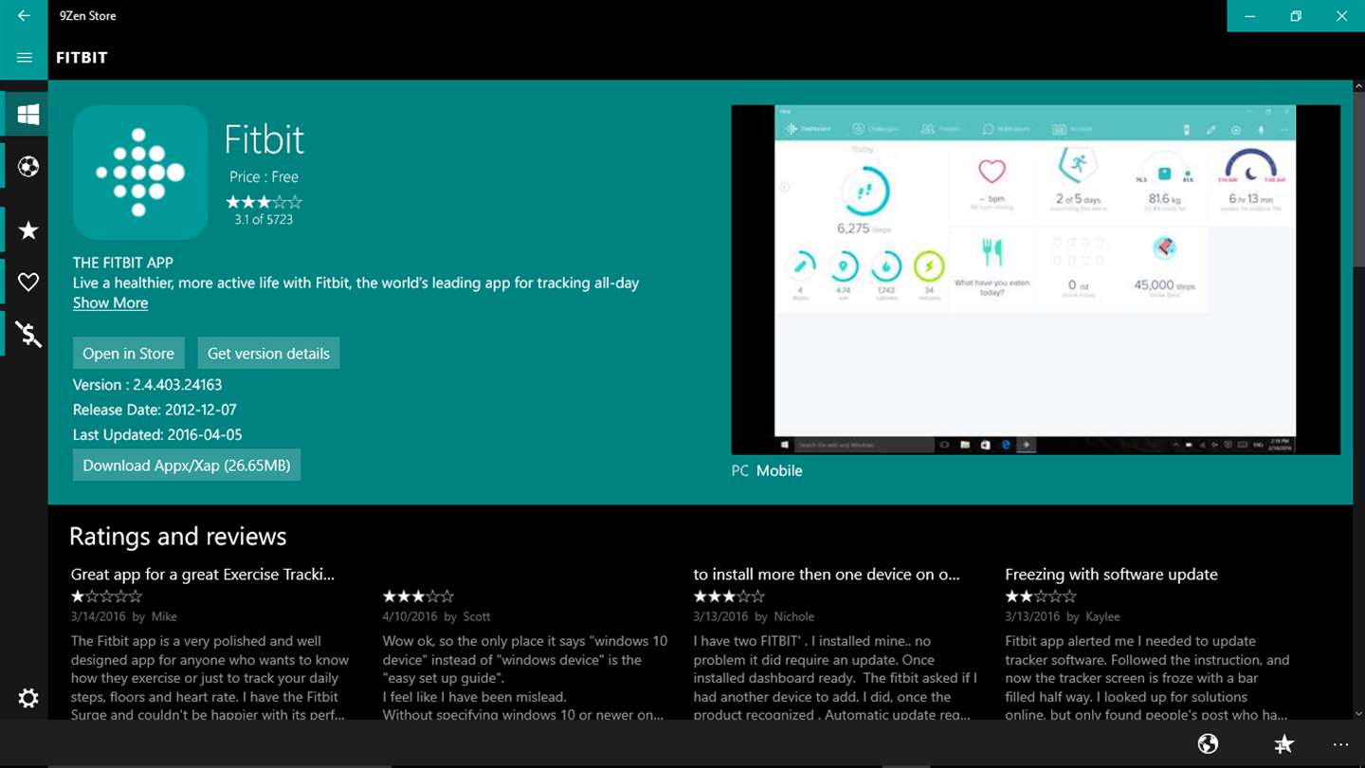Viewport: 1365px width, 768px height.
Task: Open the three-dot more options menu
Action: click(1340, 744)
